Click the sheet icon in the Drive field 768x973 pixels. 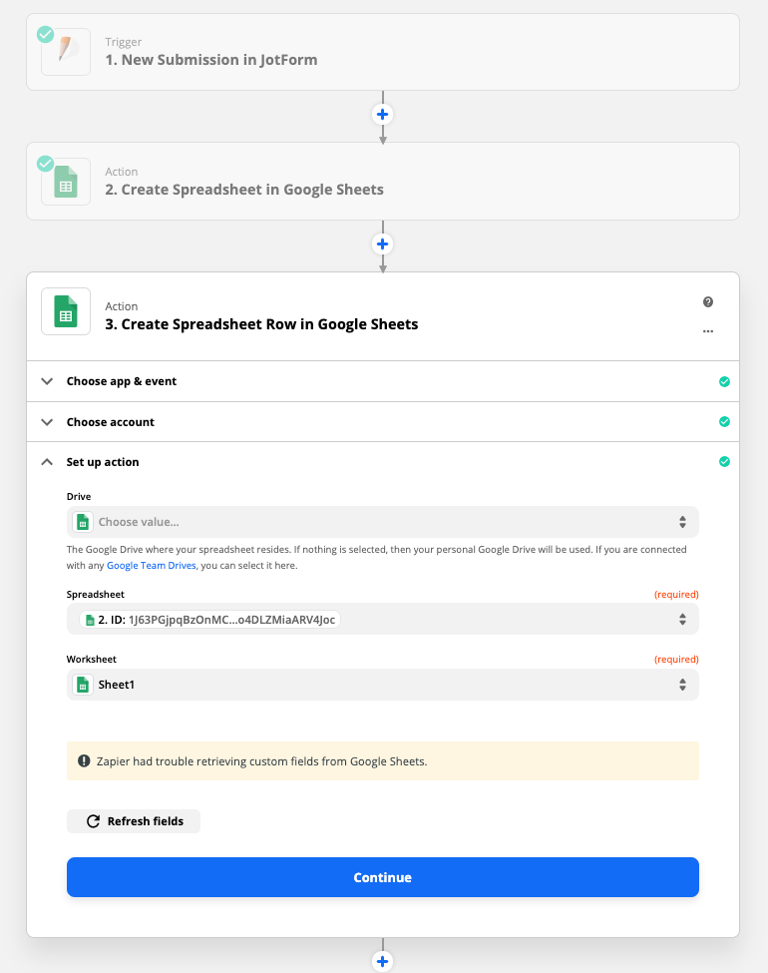click(83, 523)
